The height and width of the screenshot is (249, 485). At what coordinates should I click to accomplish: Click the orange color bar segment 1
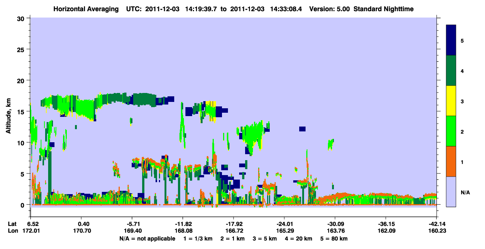tap(451, 161)
